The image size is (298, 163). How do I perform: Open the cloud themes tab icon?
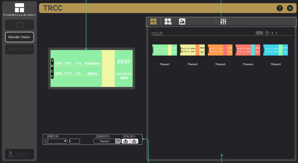168,21
